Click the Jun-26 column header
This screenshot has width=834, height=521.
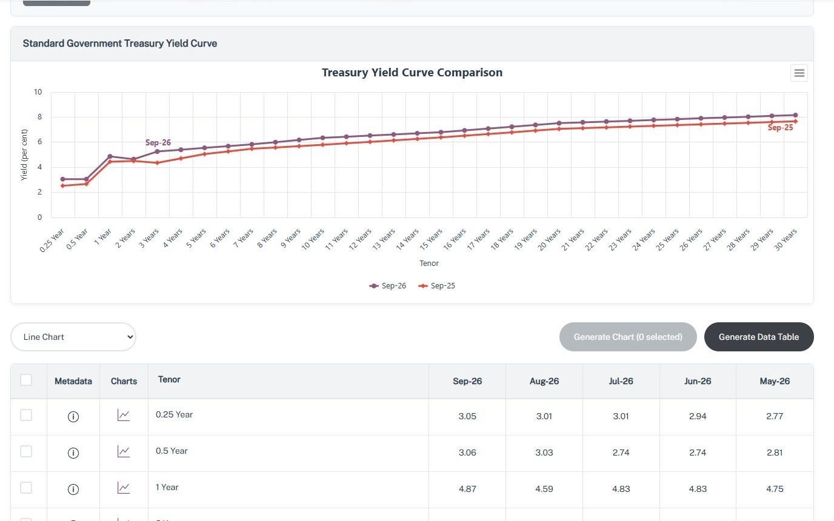click(698, 381)
